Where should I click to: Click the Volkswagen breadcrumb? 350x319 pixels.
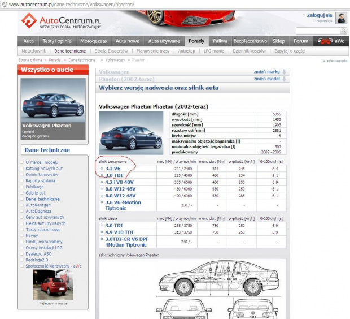coord(115,60)
